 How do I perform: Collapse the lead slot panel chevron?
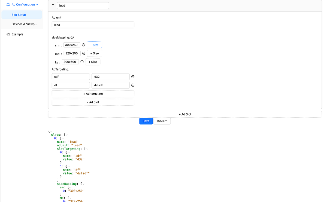[53, 4]
